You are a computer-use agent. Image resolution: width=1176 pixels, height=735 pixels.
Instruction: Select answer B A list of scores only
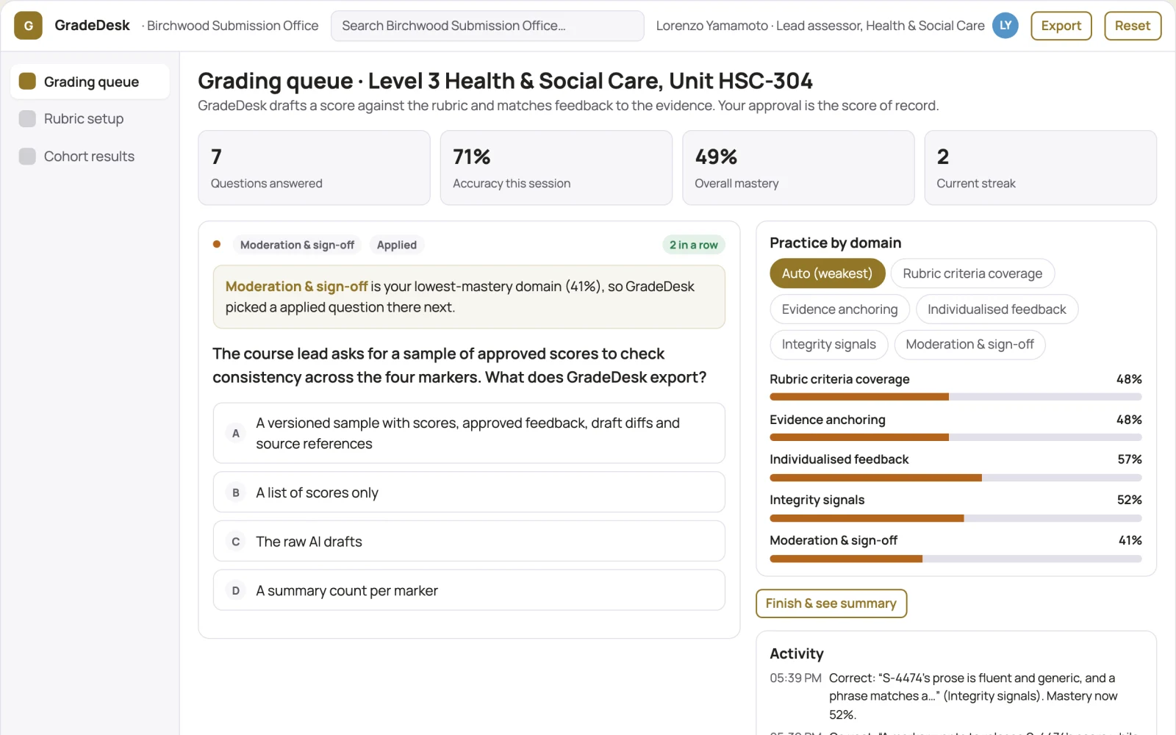[469, 492]
